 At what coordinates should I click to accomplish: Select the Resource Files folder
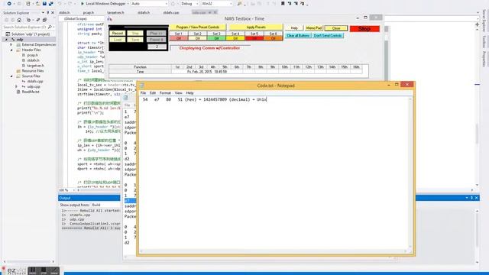click(32, 71)
